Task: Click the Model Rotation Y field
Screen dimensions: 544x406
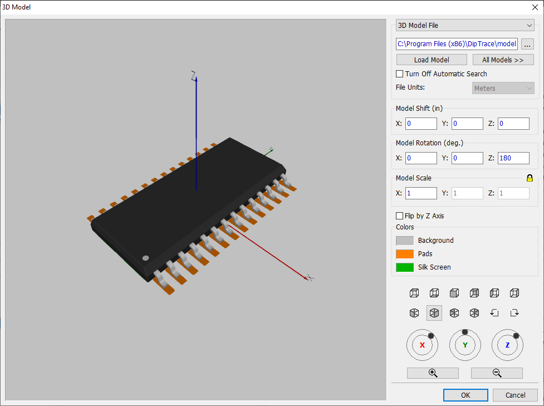Action: [467, 158]
